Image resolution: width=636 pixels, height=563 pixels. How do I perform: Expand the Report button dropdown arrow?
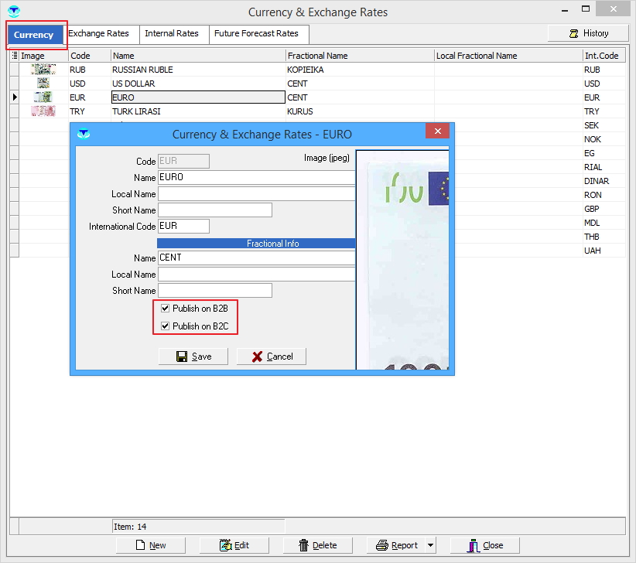tap(430, 545)
